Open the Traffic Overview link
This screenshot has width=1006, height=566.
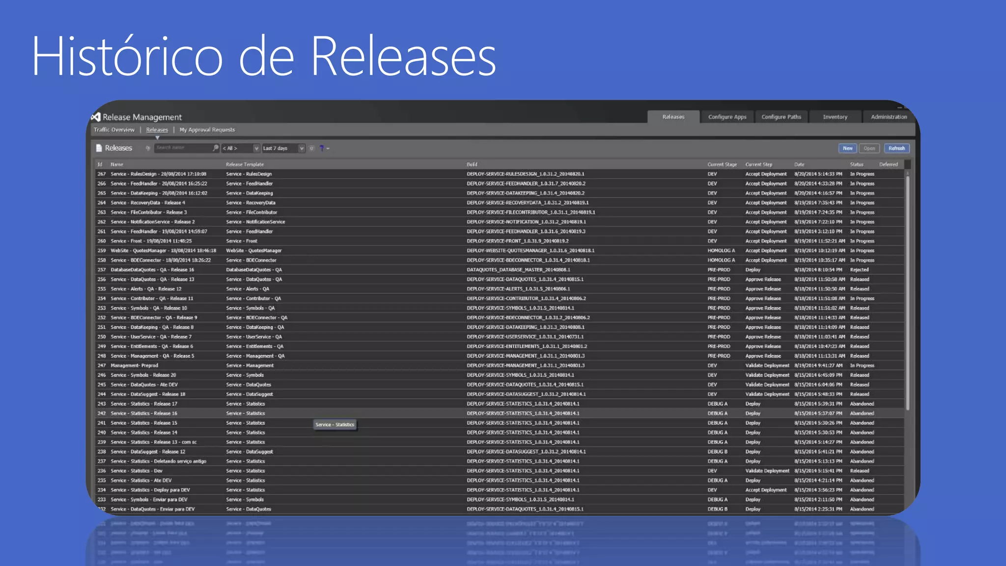click(x=114, y=130)
